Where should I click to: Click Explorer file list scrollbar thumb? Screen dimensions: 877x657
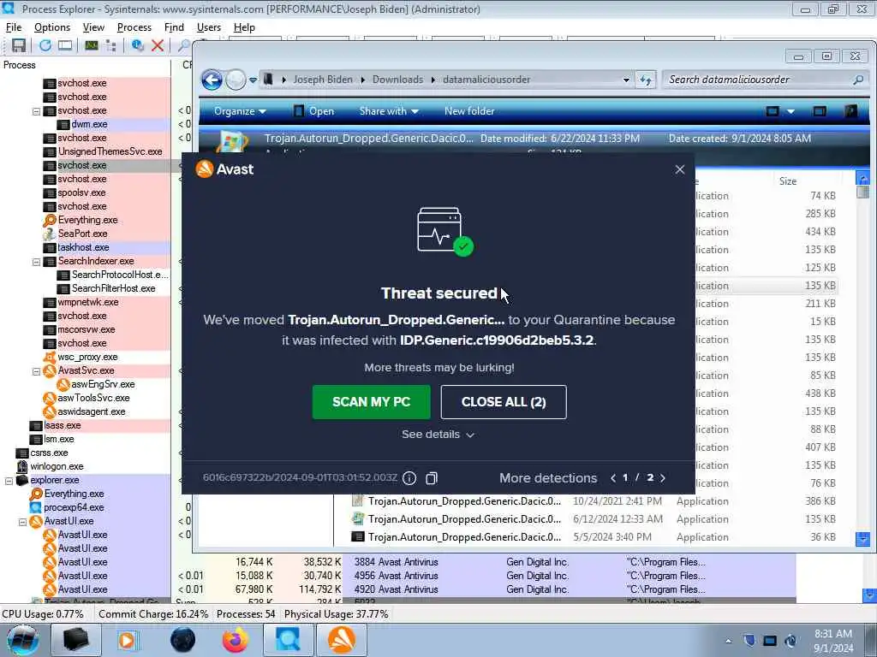(863, 192)
